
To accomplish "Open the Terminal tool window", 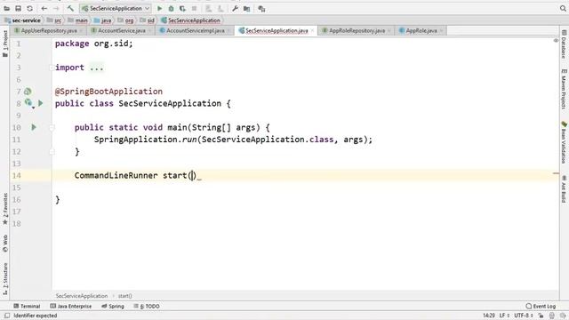I will (x=27, y=306).
